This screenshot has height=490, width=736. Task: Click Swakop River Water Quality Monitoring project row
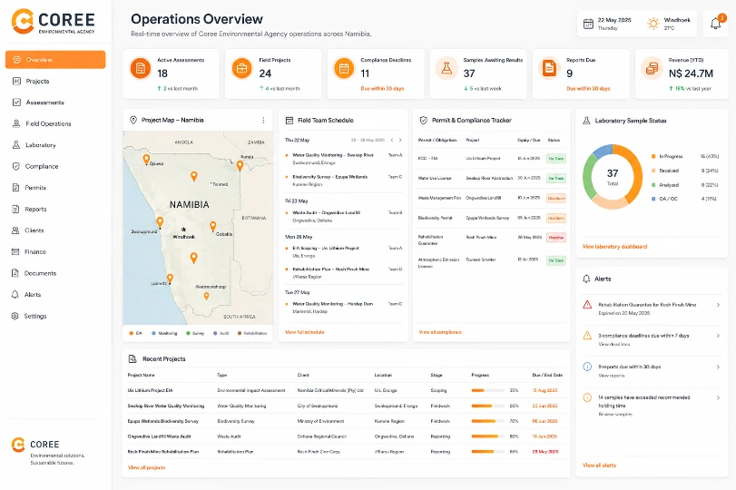[x=346, y=406]
